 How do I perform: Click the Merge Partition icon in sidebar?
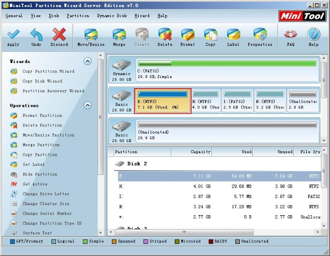click(x=14, y=145)
